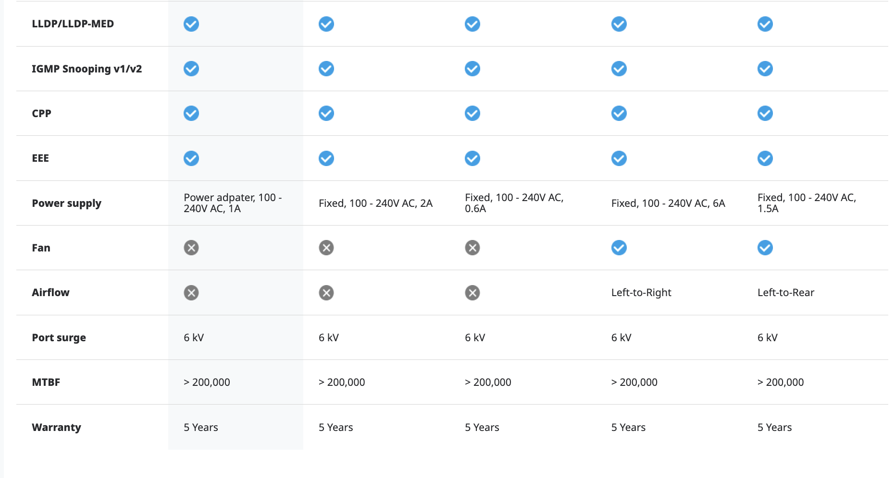Viewport: 895px width, 478px height.
Task: Click the EEE checkmark in the last column
Action: point(765,158)
